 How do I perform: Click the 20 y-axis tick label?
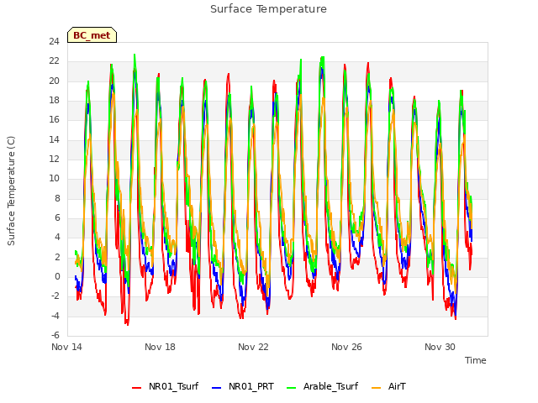[54, 81]
